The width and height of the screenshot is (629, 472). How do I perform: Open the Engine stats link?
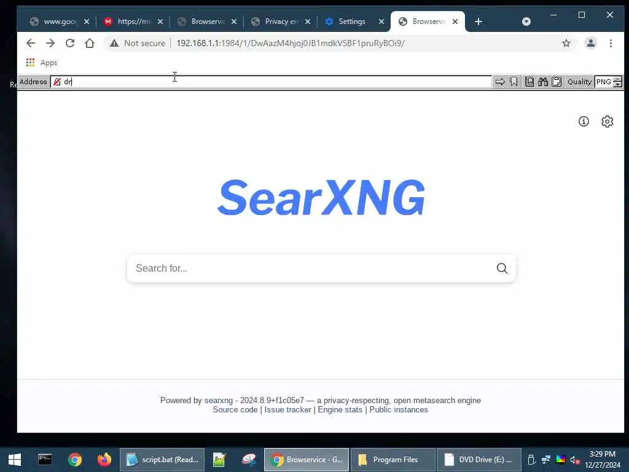pos(340,410)
